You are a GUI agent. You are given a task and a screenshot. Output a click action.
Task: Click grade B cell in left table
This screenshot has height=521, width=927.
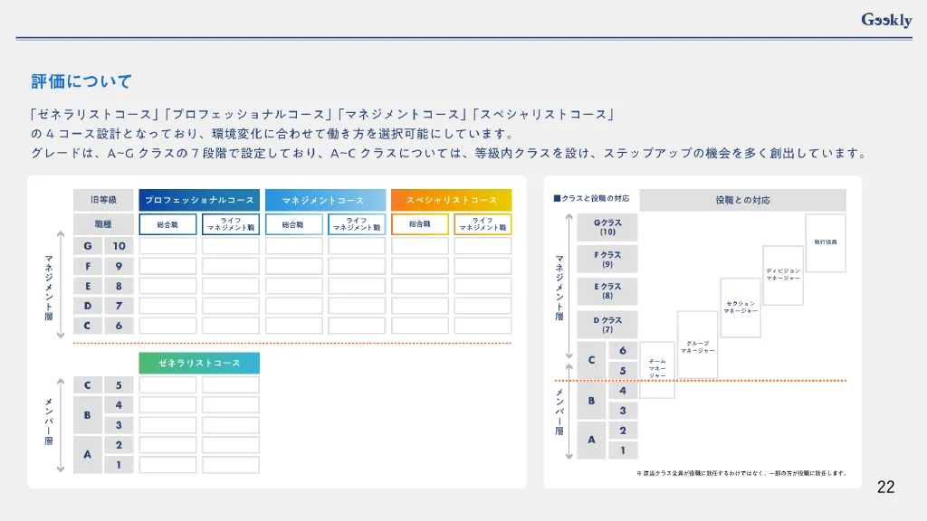[88, 415]
